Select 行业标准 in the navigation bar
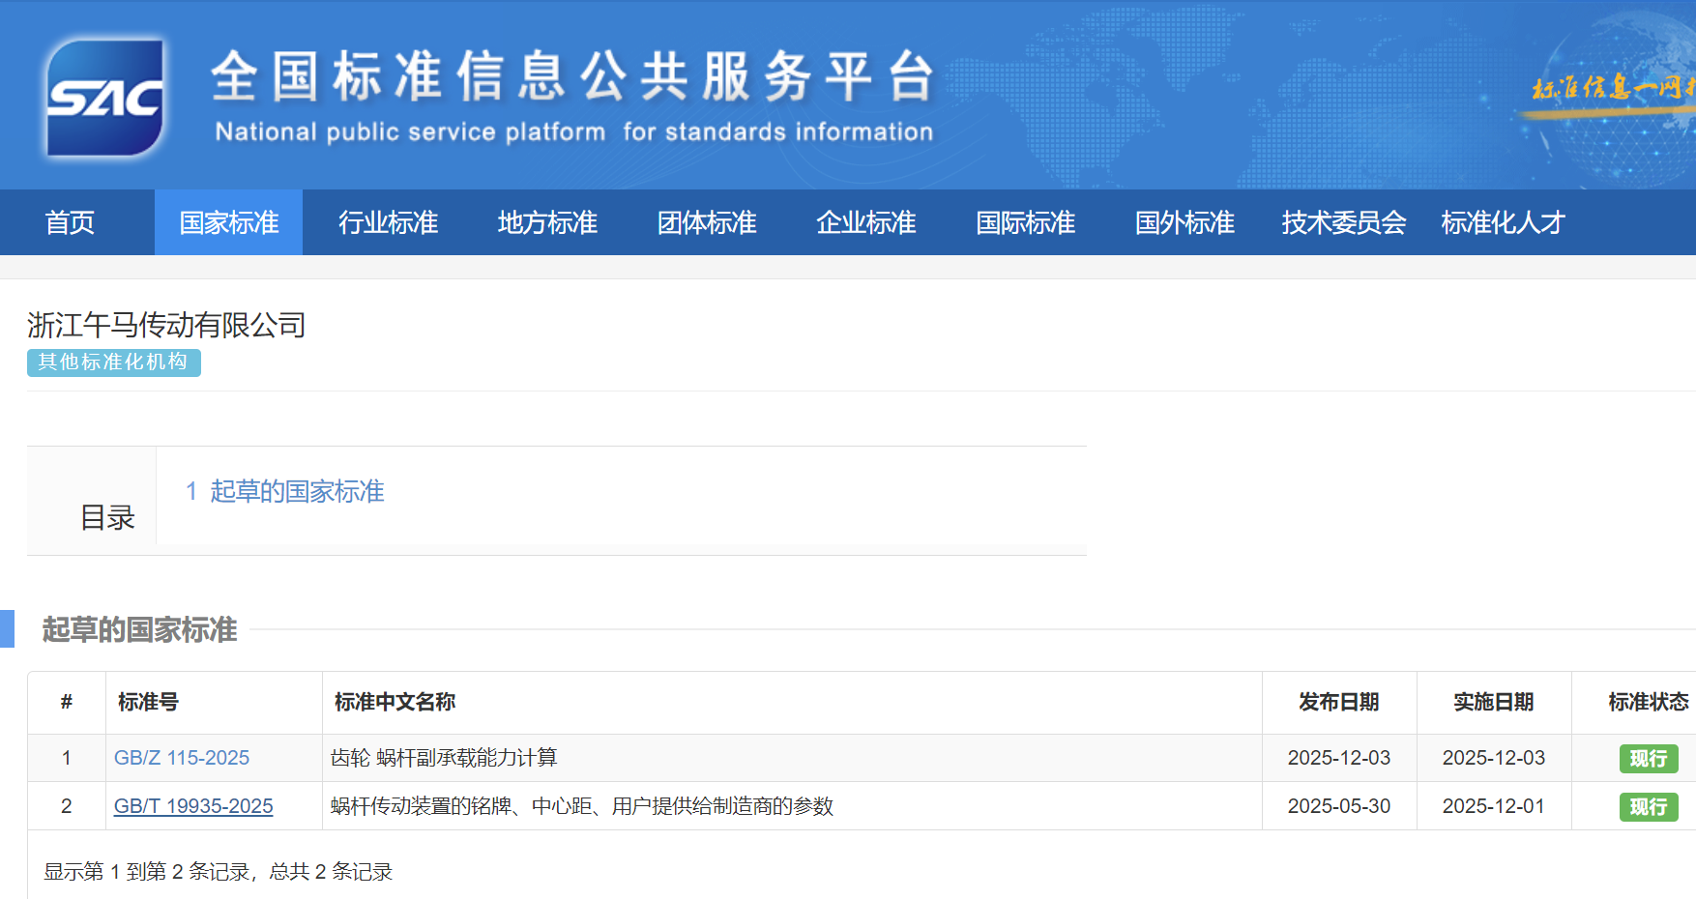The width and height of the screenshot is (1696, 899). coord(388,223)
